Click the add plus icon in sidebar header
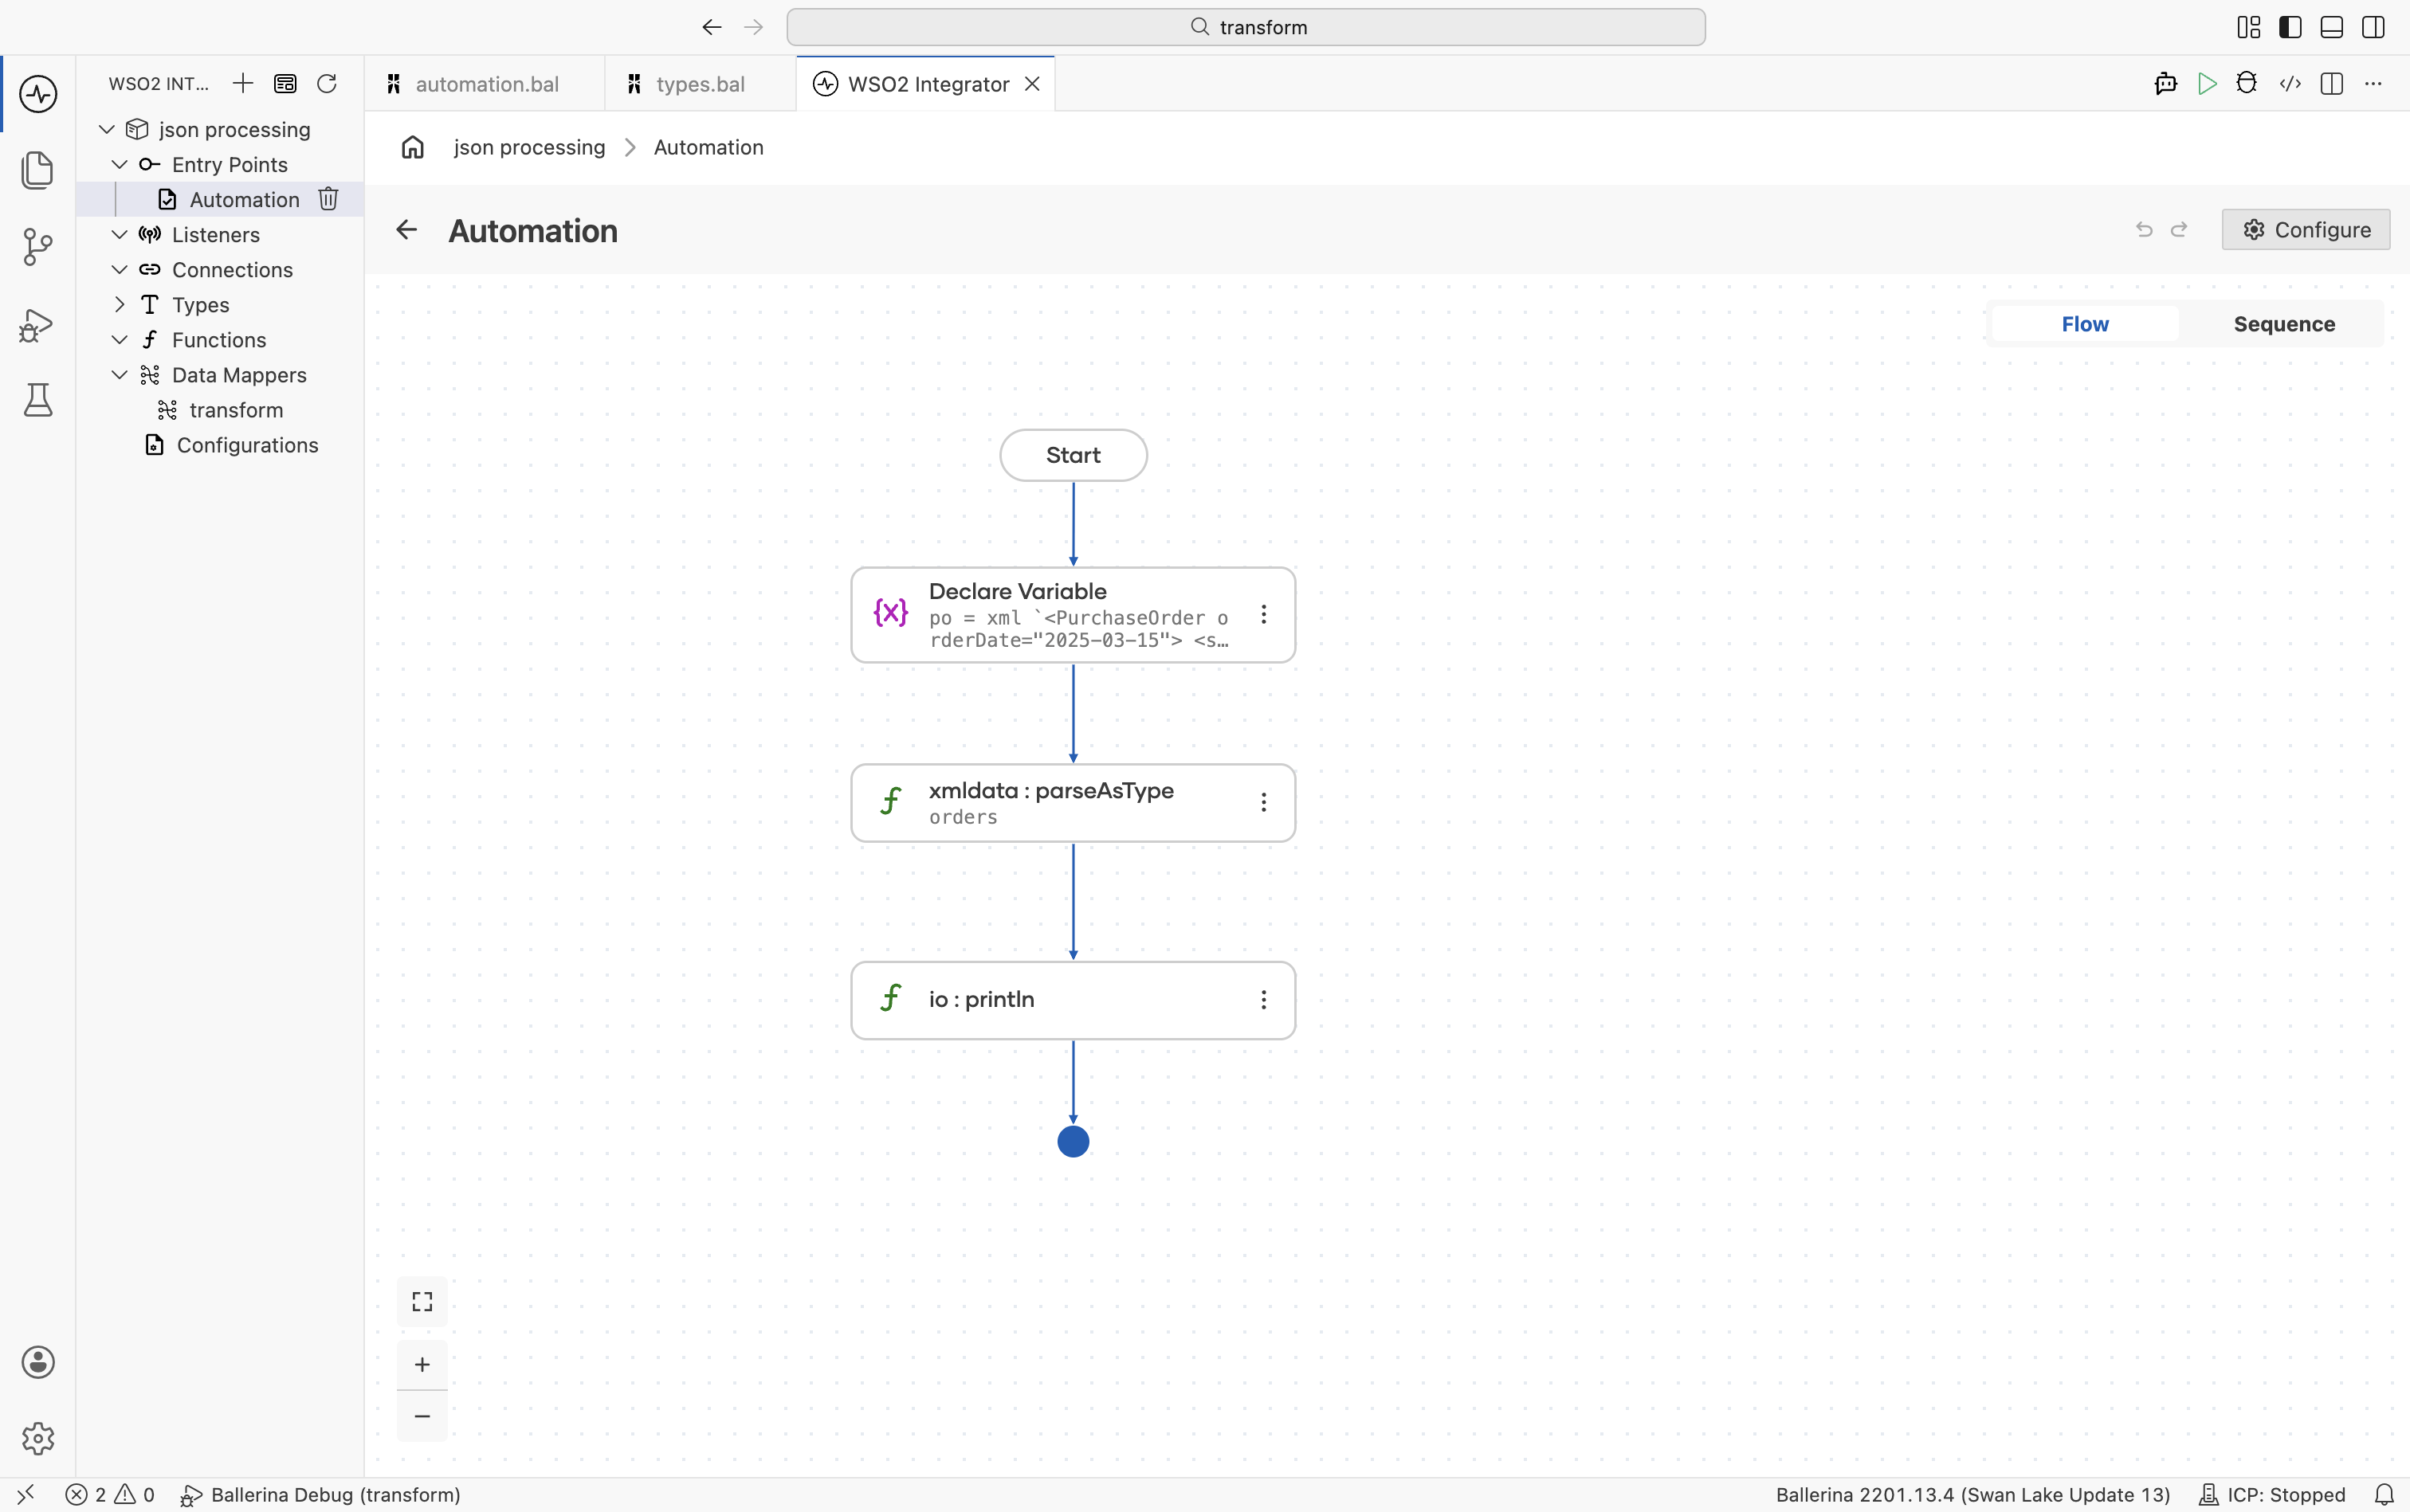This screenshot has height=1512, width=2410. click(243, 83)
